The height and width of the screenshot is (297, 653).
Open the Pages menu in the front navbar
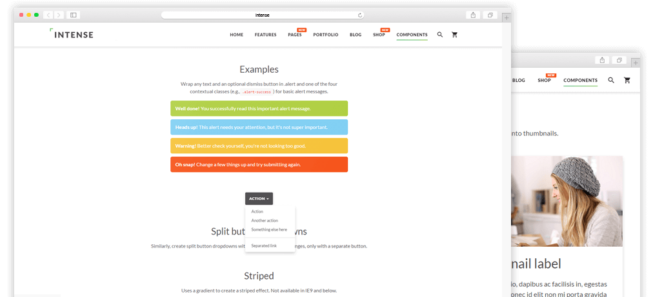(x=294, y=35)
